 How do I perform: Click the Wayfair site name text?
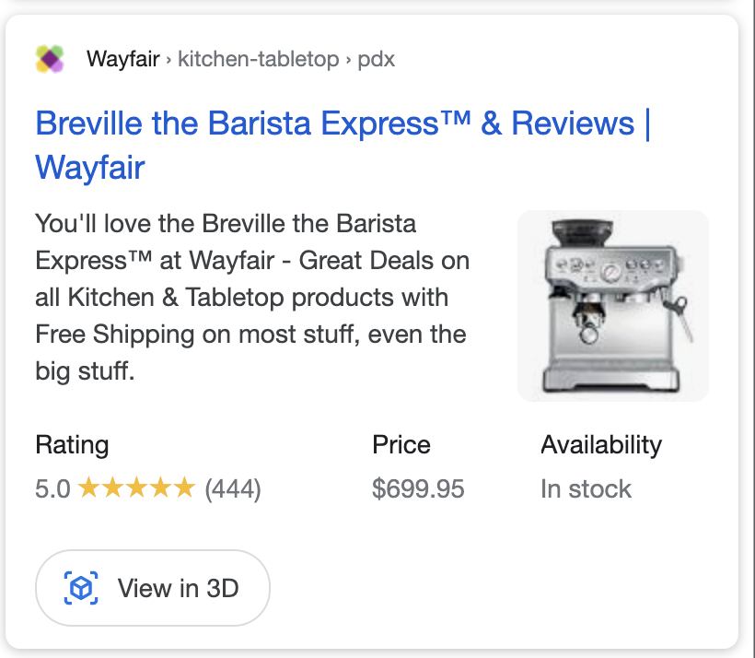pos(123,60)
